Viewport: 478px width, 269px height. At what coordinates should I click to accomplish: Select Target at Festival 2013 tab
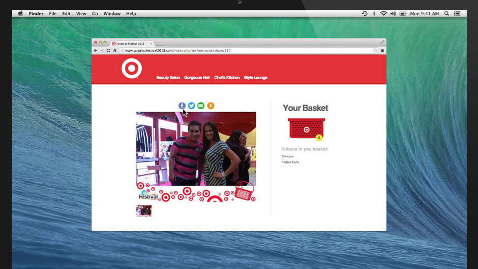tap(131, 44)
